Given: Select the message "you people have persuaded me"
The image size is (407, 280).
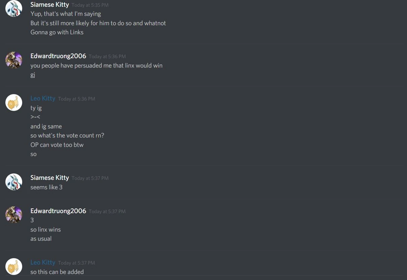Looking at the screenshot, I should pyautogui.click(x=97, y=66).
